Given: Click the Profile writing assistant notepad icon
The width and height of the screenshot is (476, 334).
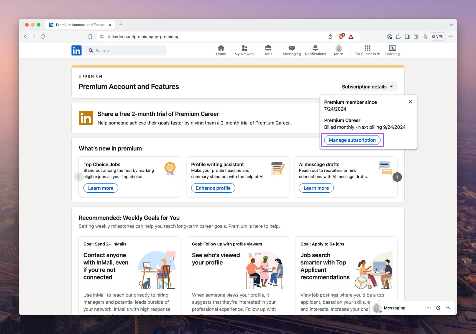Looking at the screenshot, I should 278,168.
